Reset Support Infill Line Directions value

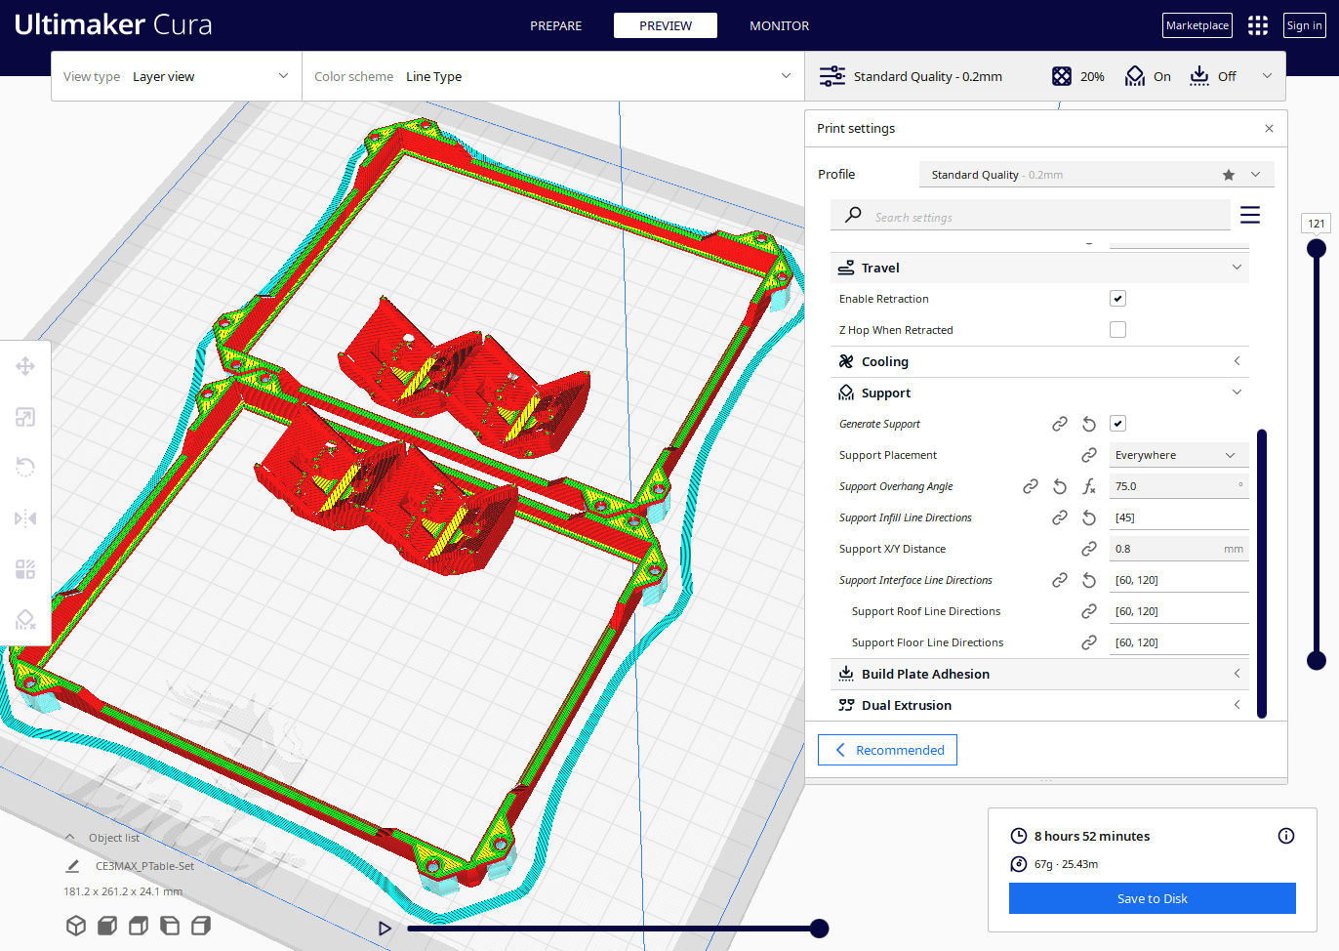tap(1089, 517)
